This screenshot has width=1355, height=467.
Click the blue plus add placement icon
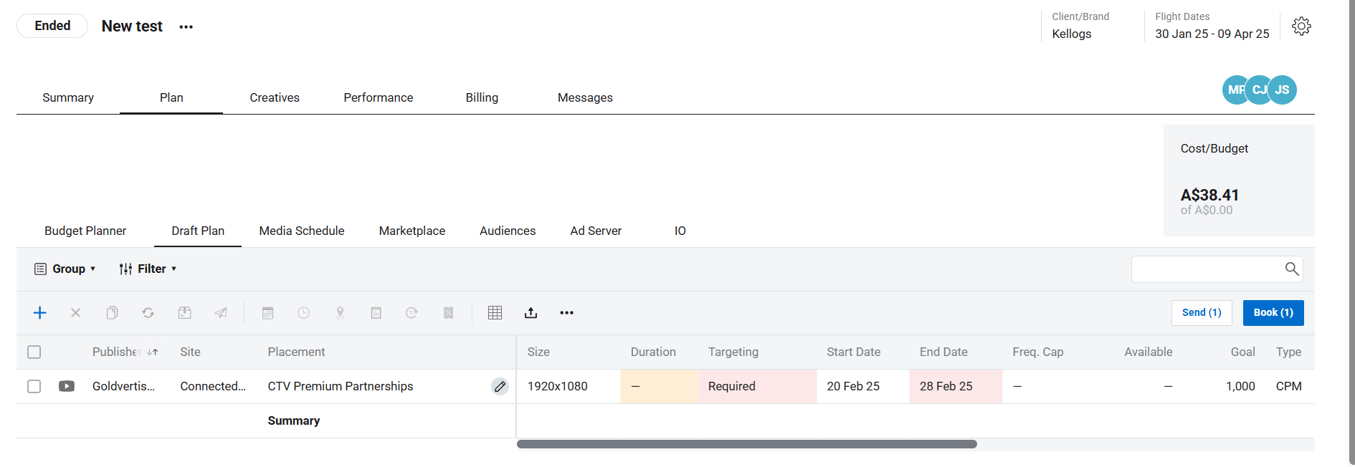(x=40, y=313)
